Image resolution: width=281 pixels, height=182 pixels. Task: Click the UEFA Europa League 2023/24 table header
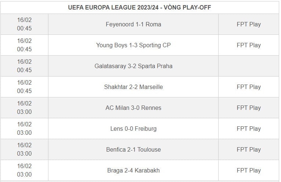tap(140, 8)
